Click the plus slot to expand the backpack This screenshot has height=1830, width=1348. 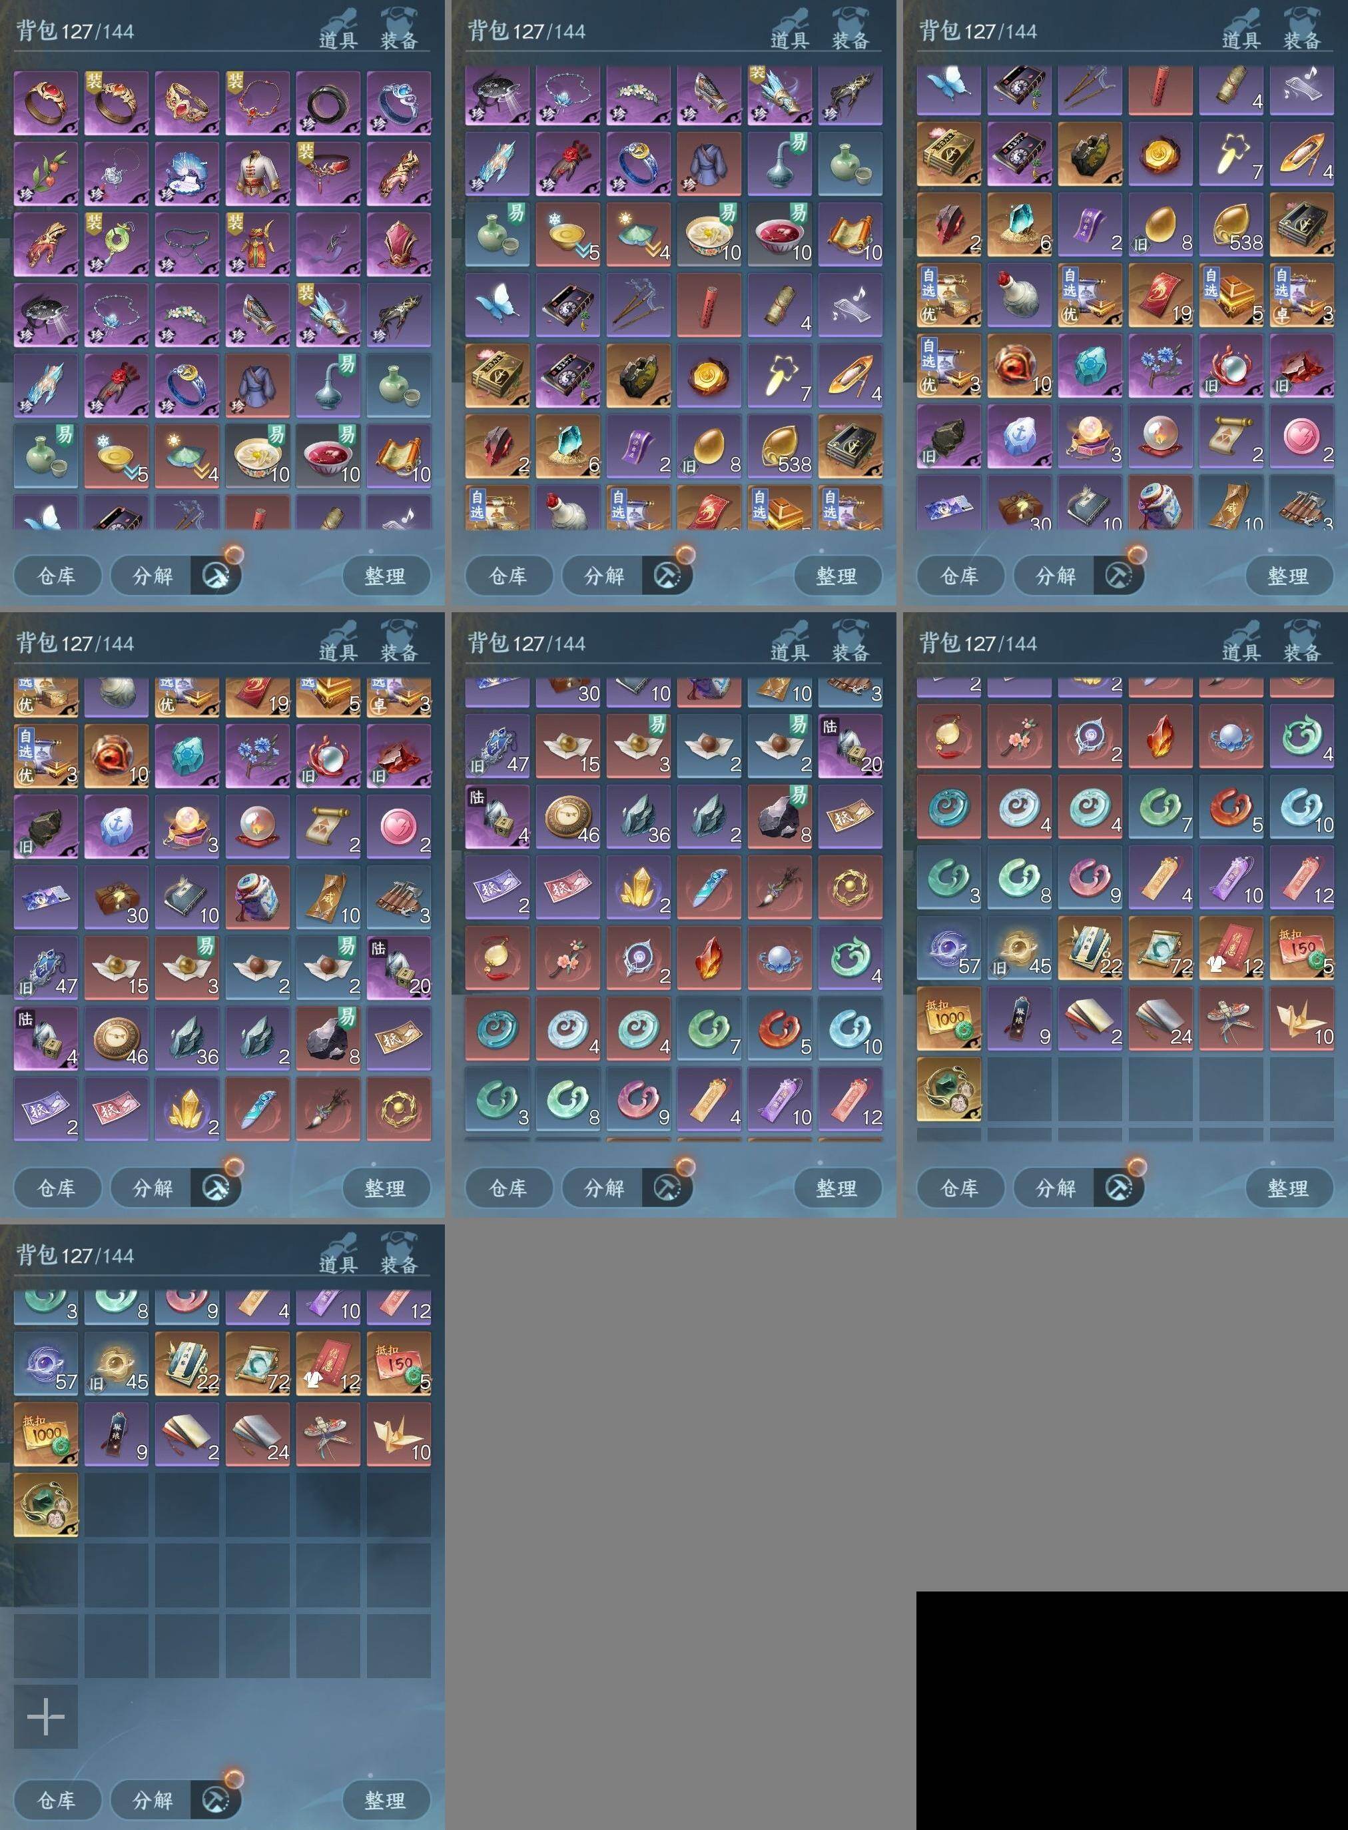[46, 1717]
